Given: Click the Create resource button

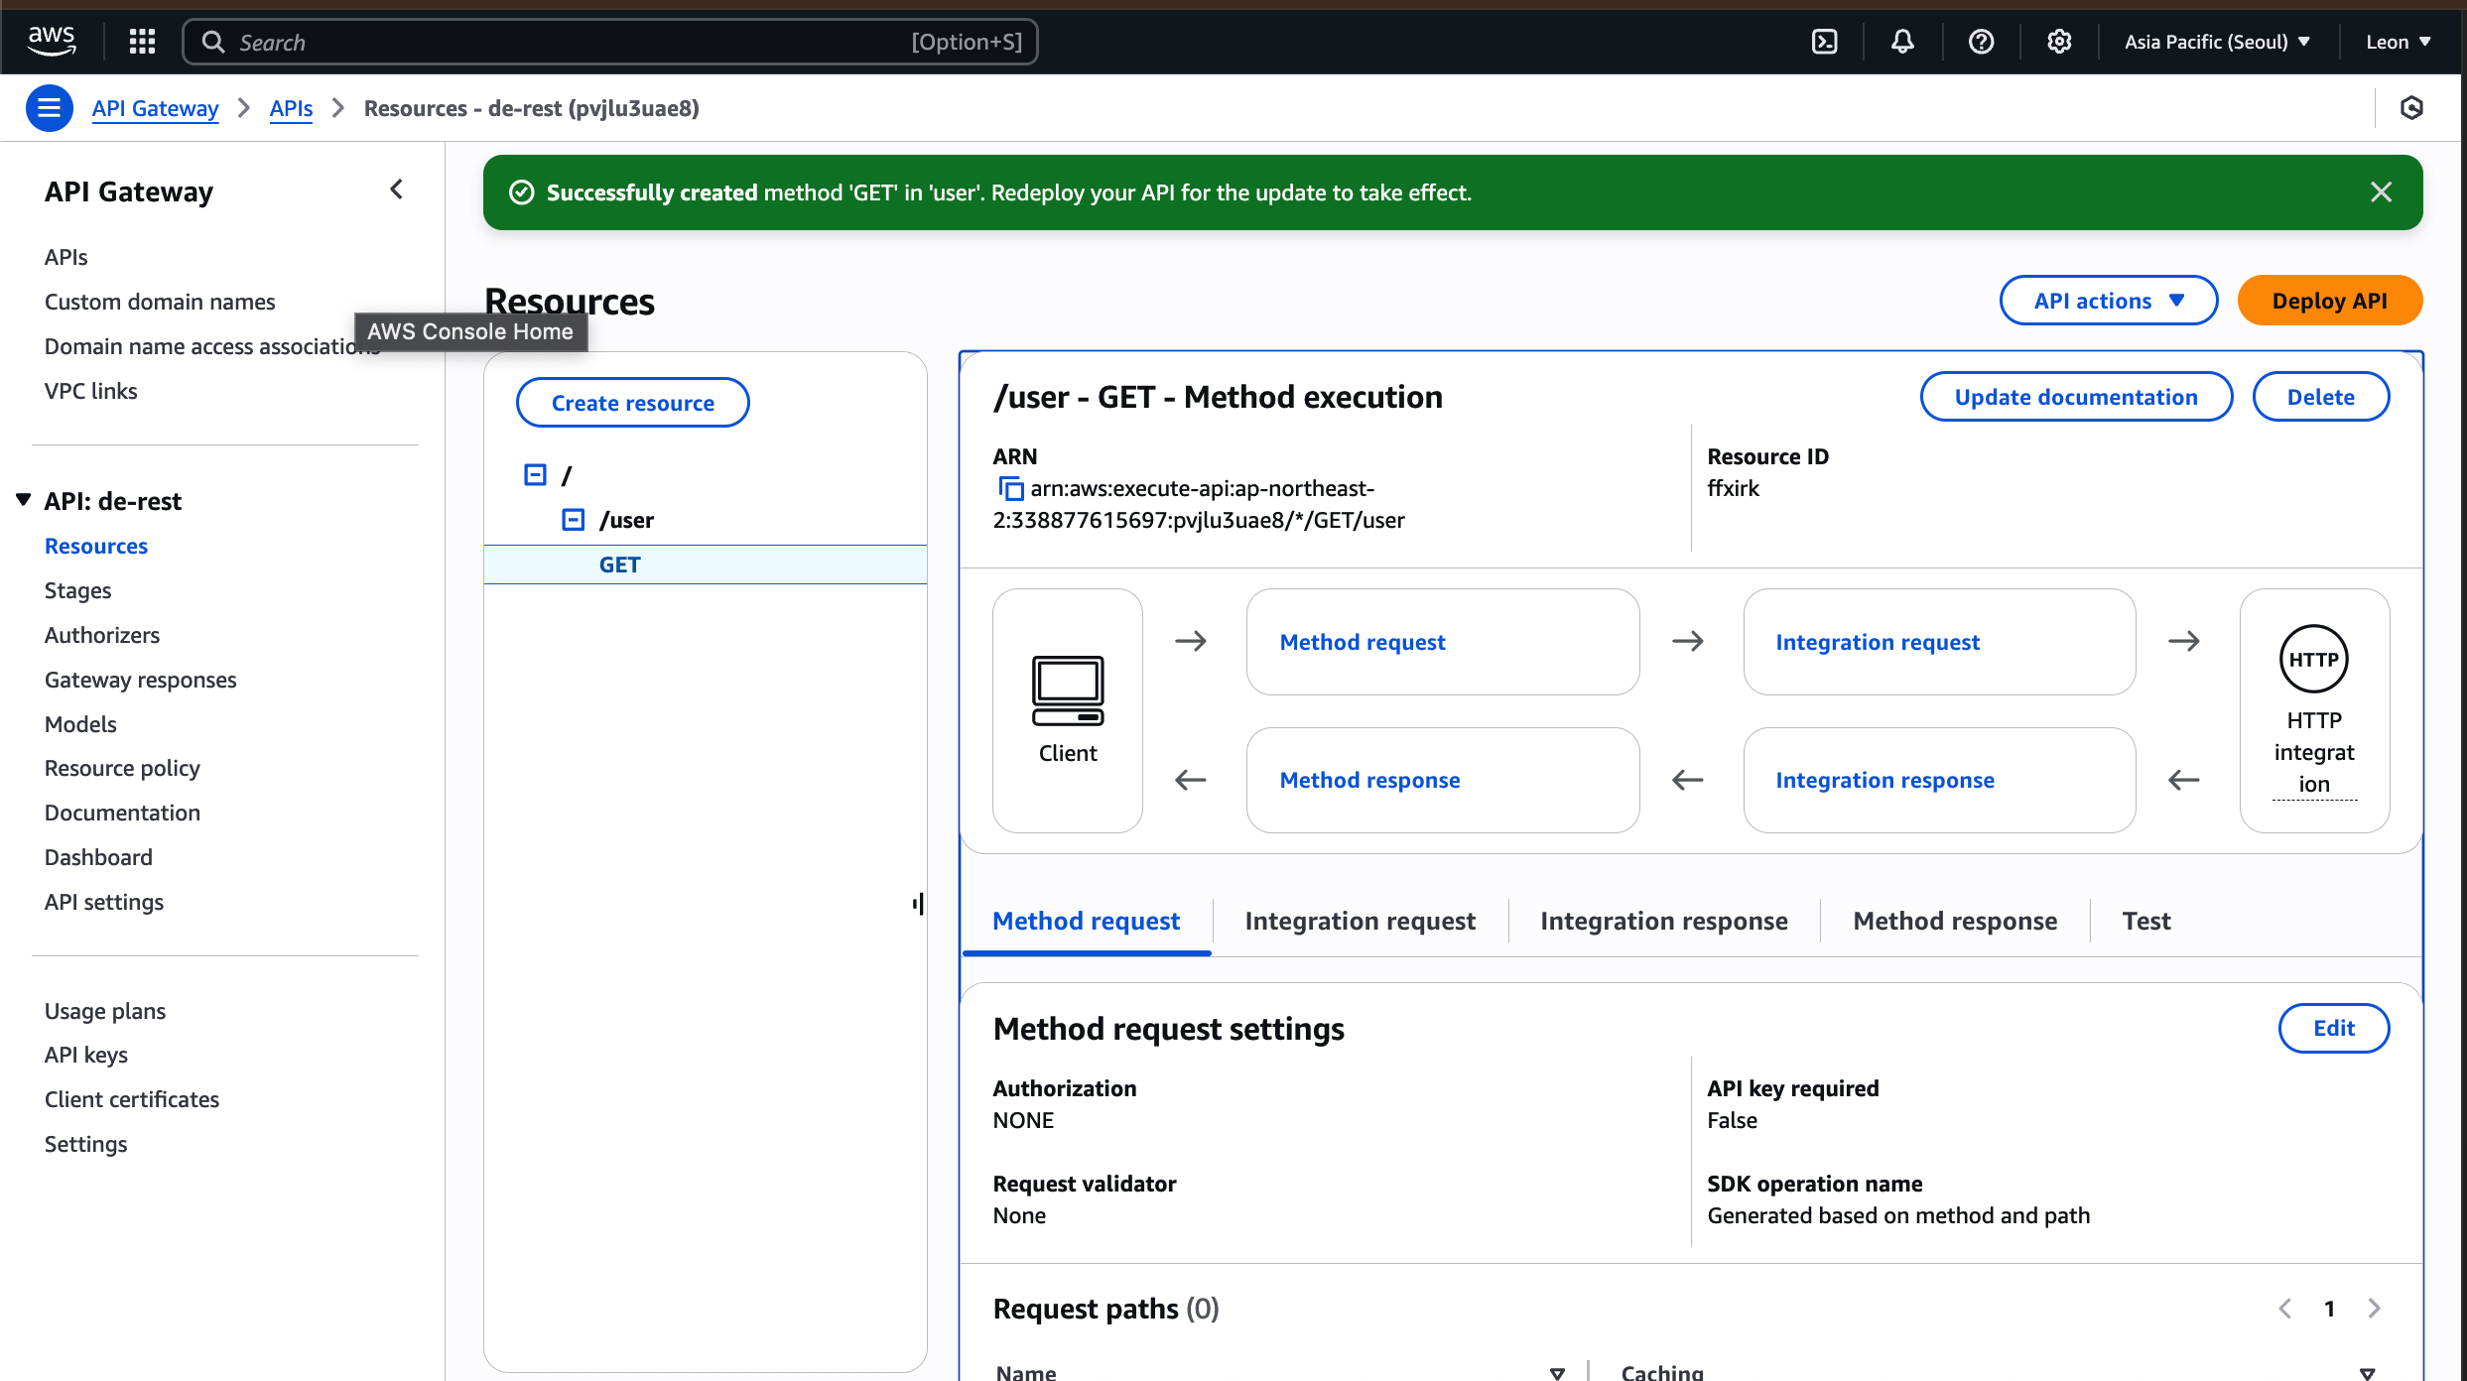Looking at the screenshot, I should (632, 403).
